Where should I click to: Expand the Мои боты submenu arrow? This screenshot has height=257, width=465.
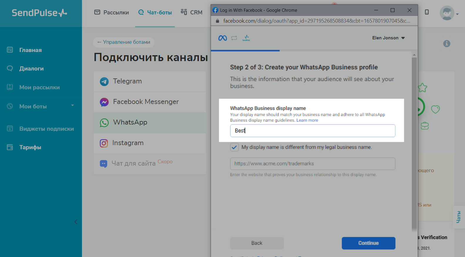click(x=73, y=105)
